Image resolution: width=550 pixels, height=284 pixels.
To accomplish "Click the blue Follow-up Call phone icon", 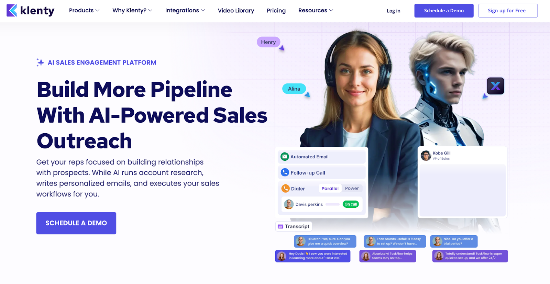I will [285, 172].
